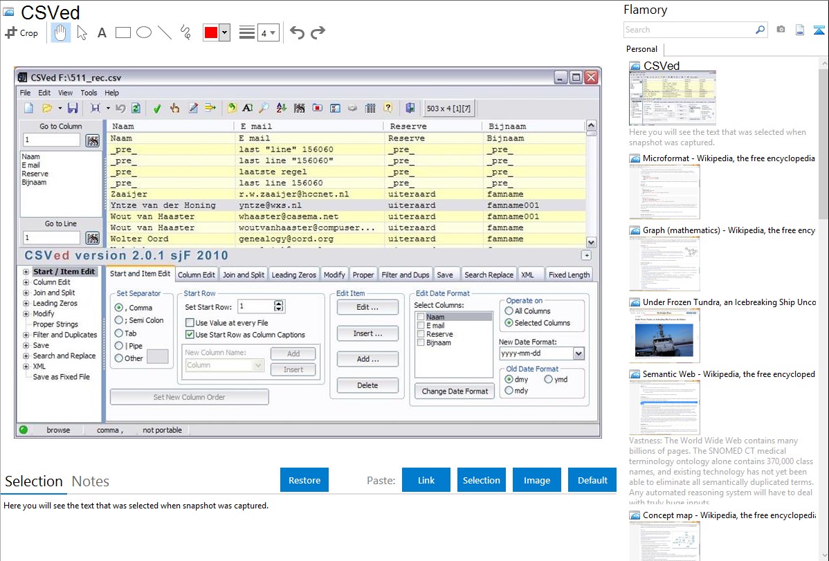Select the 'Tab' separator radio button
This screenshot has width=829, height=561.
point(119,333)
